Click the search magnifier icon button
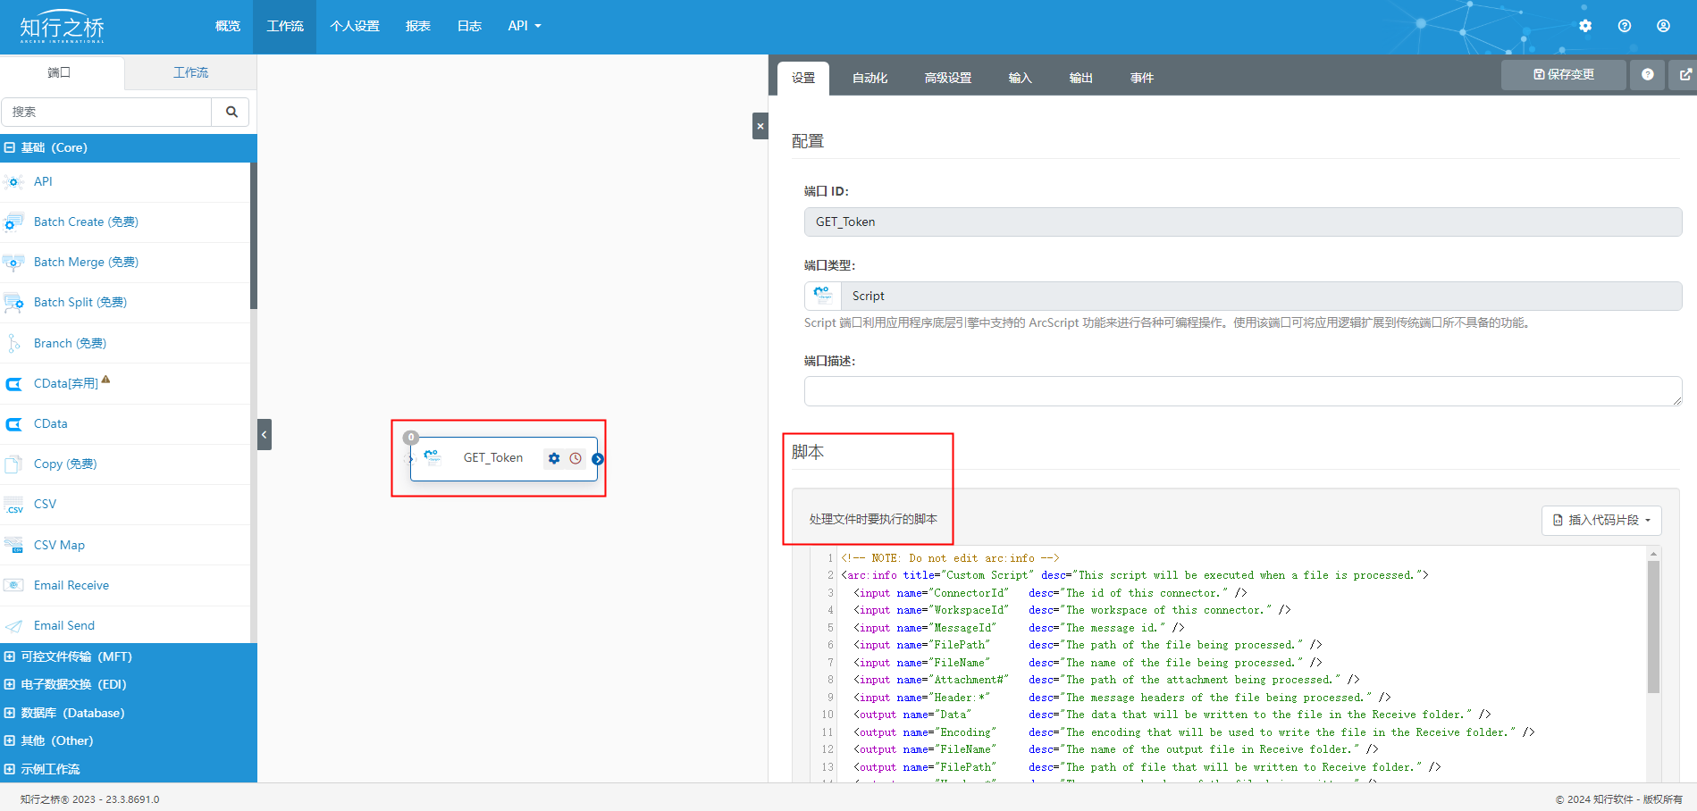Screen dimensions: 1697x811 click(x=231, y=112)
